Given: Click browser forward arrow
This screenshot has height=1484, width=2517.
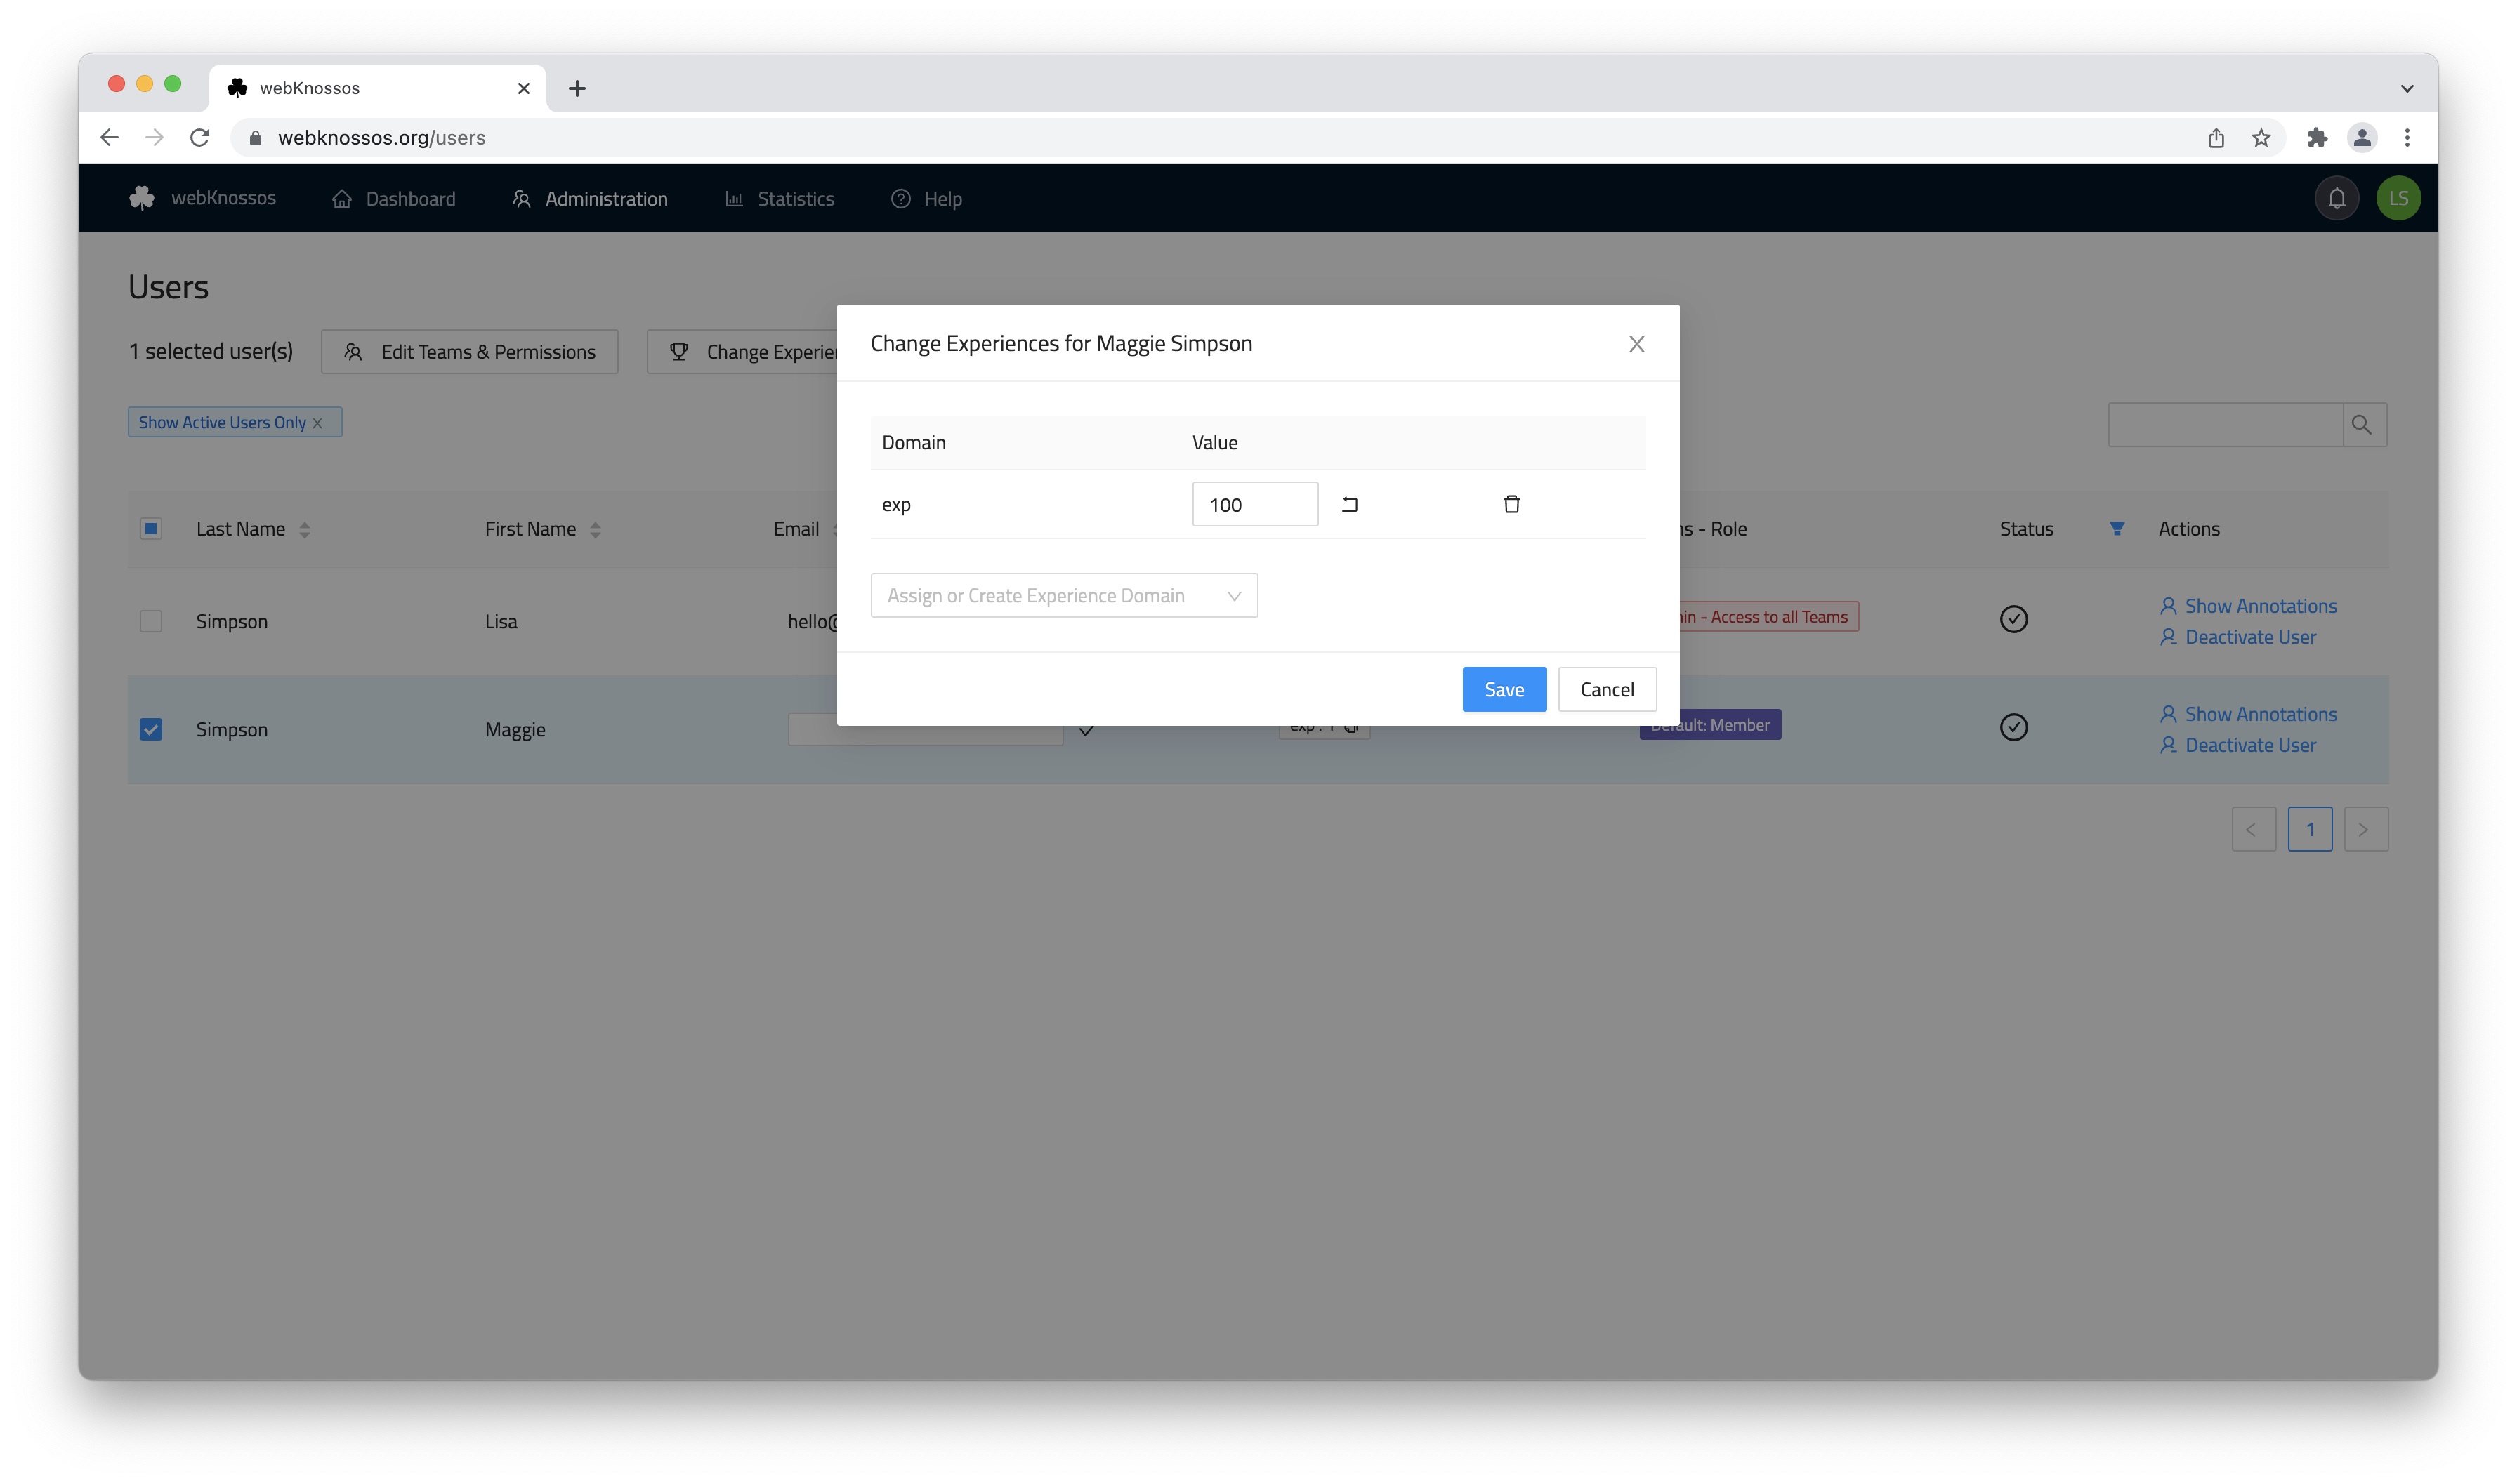Looking at the screenshot, I should pyautogui.click(x=154, y=138).
